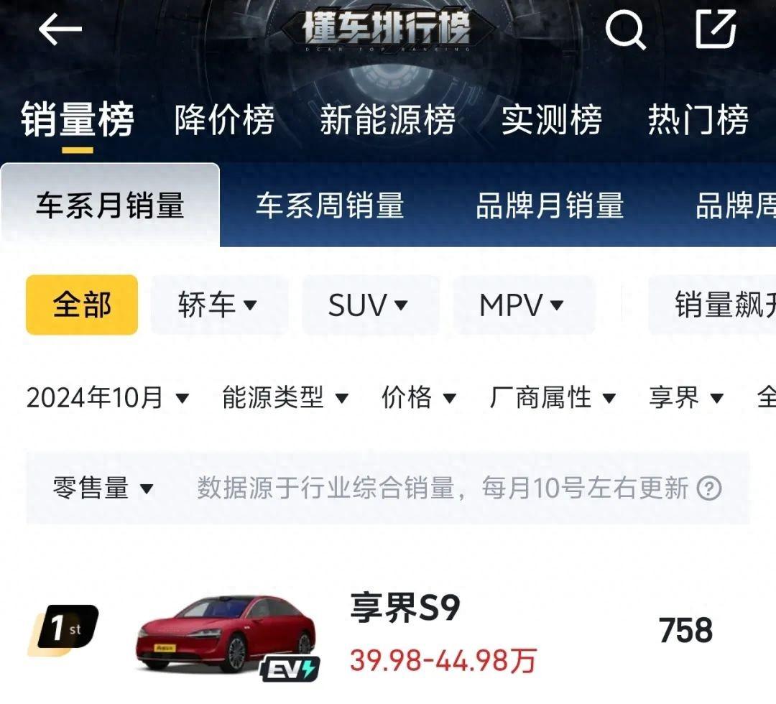Open the 零售量 selector
Image resolution: width=776 pixels, height=704 pixels.
point(103,488)
